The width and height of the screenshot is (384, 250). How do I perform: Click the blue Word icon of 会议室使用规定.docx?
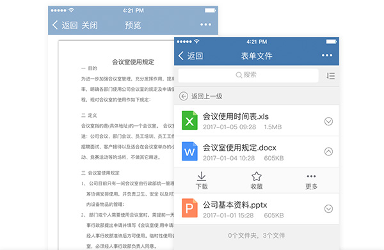189,151
